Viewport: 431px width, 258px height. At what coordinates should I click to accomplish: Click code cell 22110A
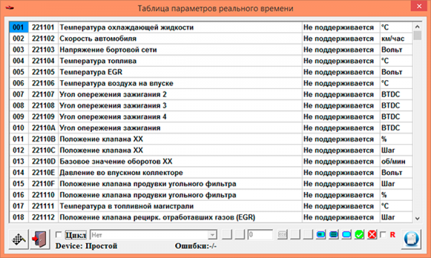(x=44, y=128)
